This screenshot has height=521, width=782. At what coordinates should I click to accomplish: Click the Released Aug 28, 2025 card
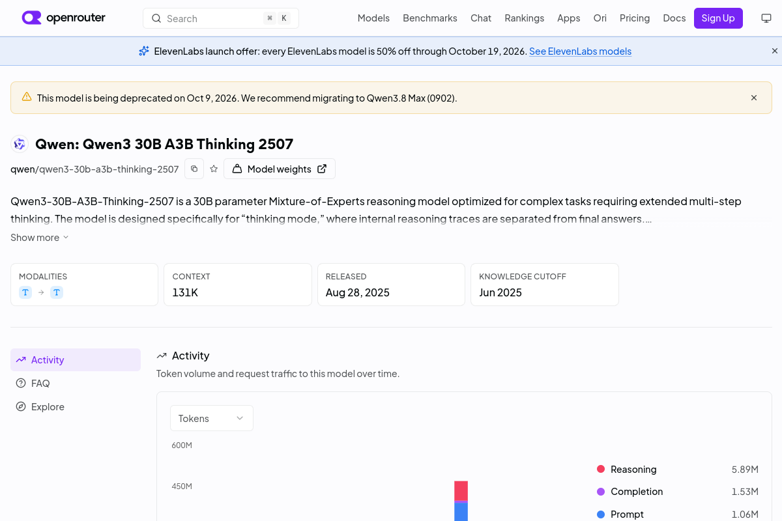(x=391, y=285)
